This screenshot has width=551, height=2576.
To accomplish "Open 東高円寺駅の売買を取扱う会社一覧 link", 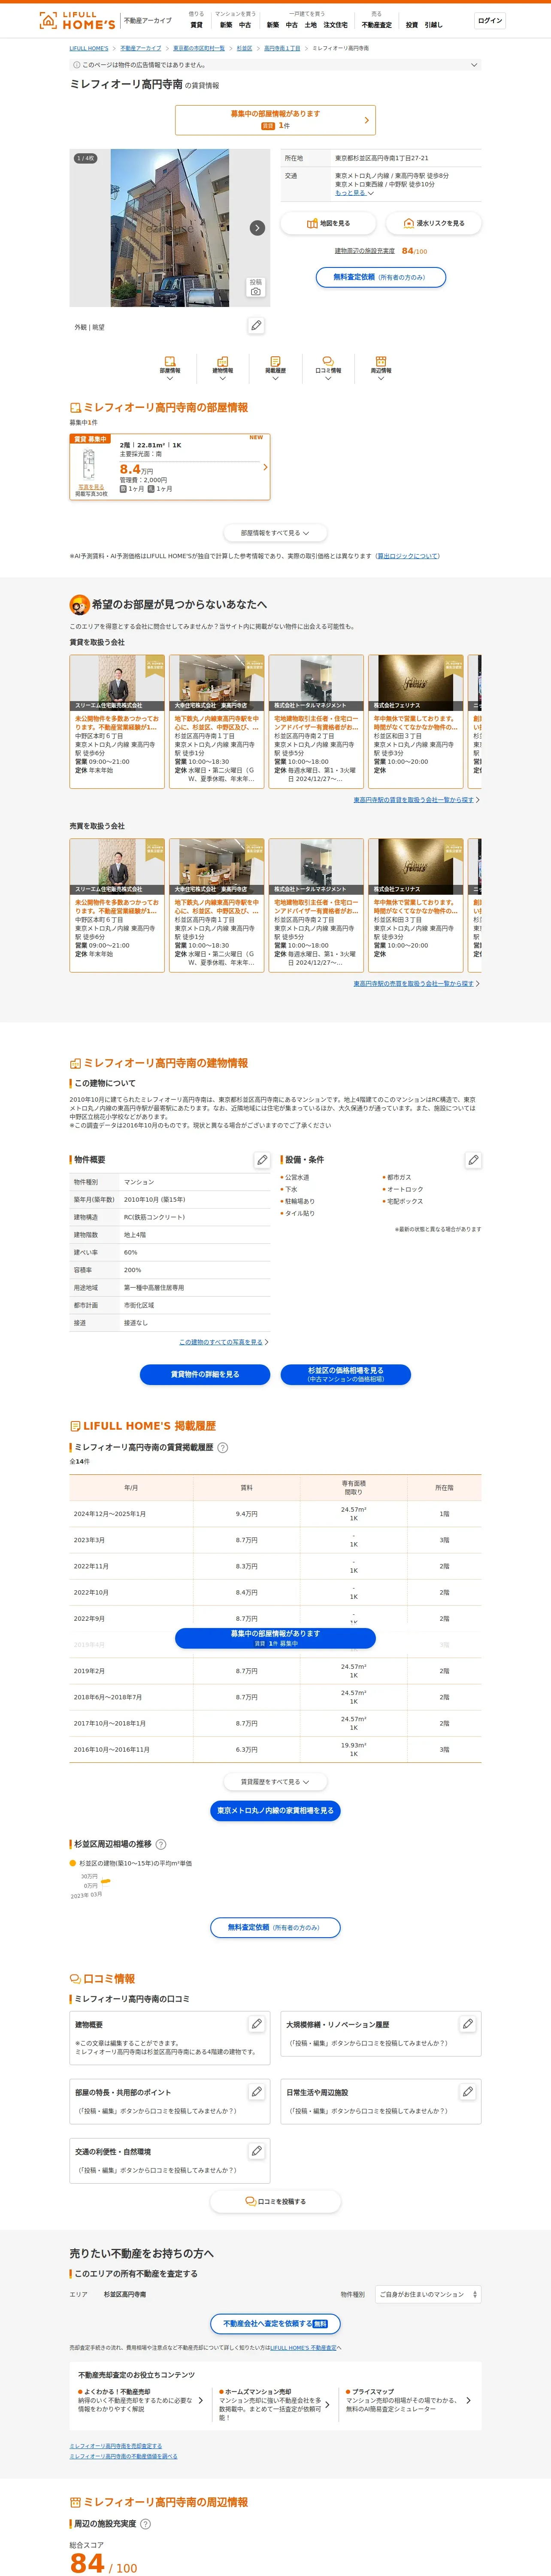I will tap(415, 984).
